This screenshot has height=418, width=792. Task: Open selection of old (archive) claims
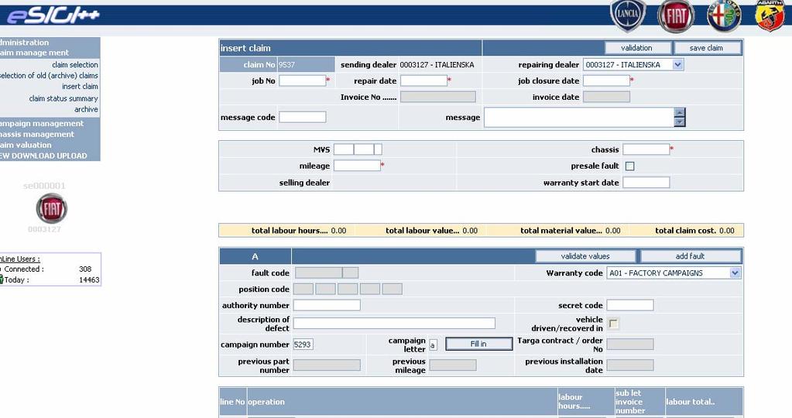pos(49,76)
